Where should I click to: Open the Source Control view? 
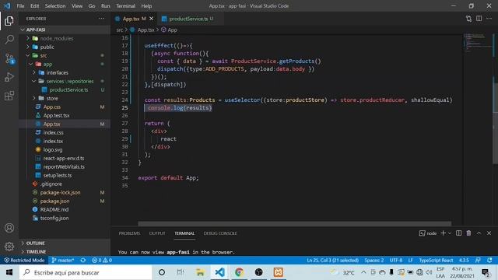(9, 58)
